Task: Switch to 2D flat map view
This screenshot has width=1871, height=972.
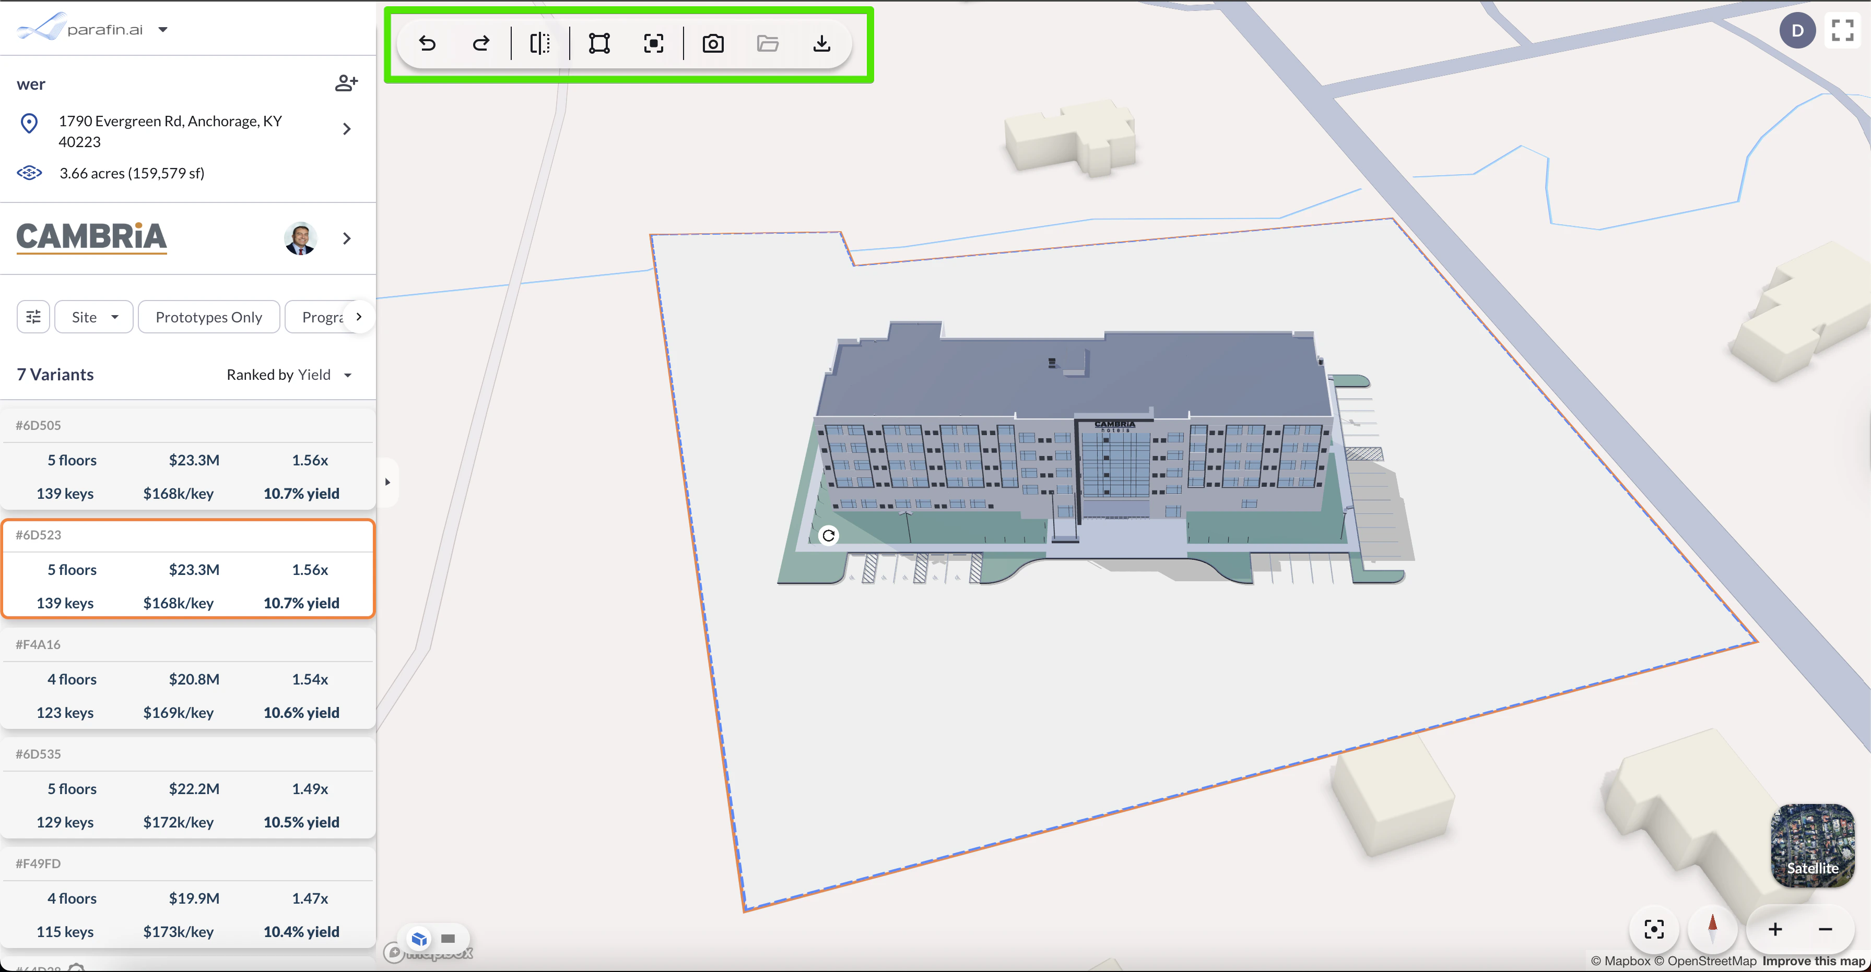Action: coord(448,939)
